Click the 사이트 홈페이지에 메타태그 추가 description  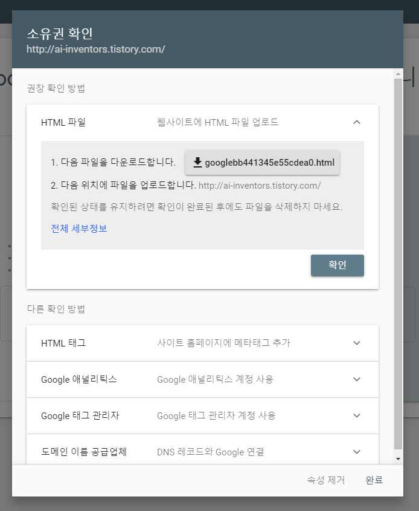tap(224, 343)
